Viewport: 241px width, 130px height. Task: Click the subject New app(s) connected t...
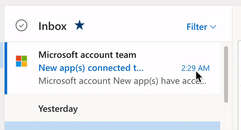91,68
